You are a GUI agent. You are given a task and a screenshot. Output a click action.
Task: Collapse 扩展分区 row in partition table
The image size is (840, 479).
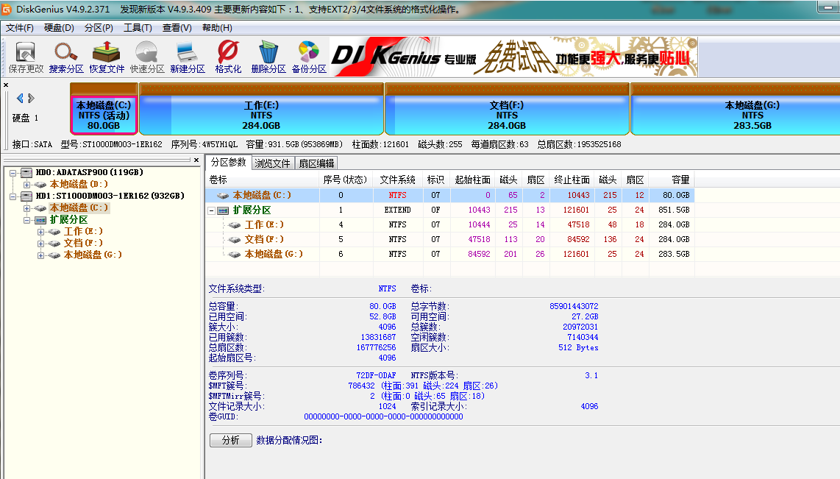(212, 210)
